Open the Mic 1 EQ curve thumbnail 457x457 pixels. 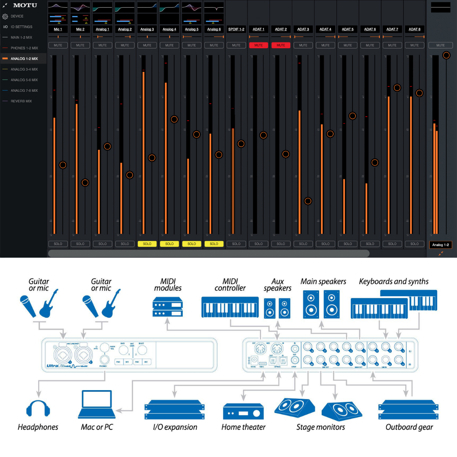58,7
